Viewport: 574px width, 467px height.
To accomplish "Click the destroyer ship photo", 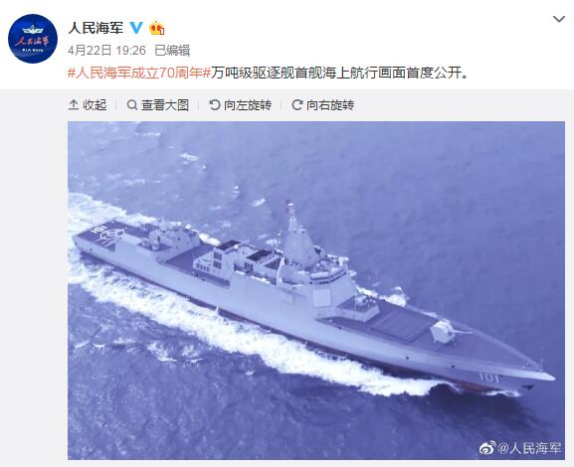I will coord(316,290).
